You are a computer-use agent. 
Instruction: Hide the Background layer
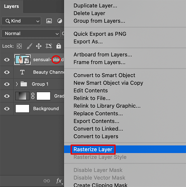point(7,109)
